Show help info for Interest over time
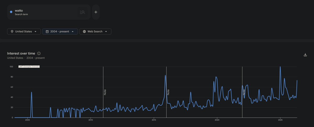Image resolution: width=314 pixels, height=127 pixels. click(x=39, y=53)
